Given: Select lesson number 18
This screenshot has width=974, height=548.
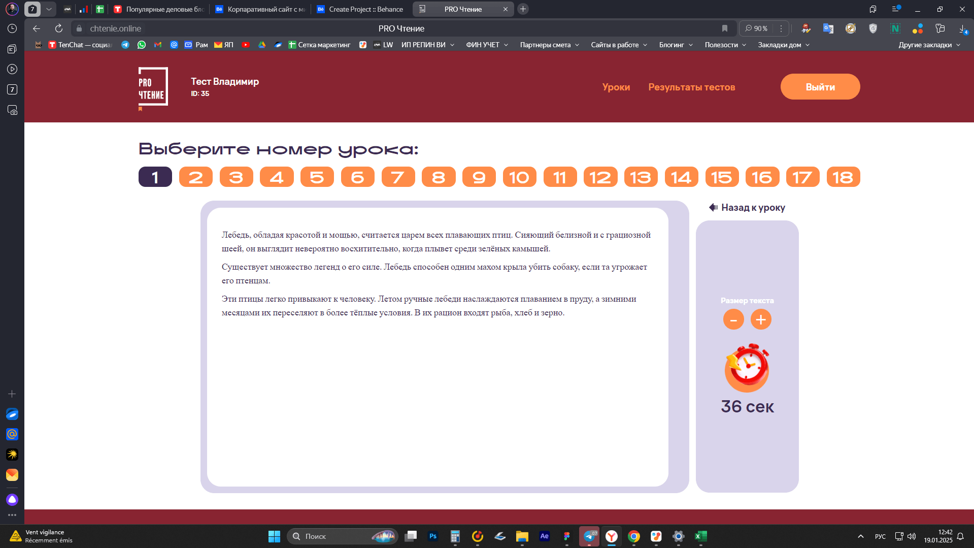Looking at the screenshot, I should 844,177.
